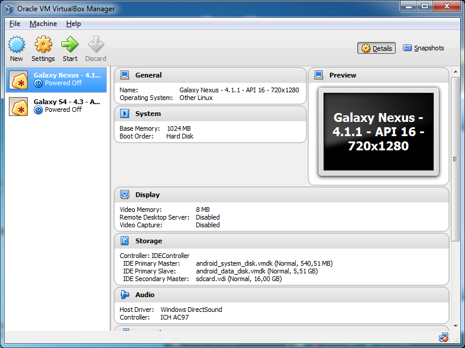
Task: Click the Display section icon
Action: coord(125,195)
